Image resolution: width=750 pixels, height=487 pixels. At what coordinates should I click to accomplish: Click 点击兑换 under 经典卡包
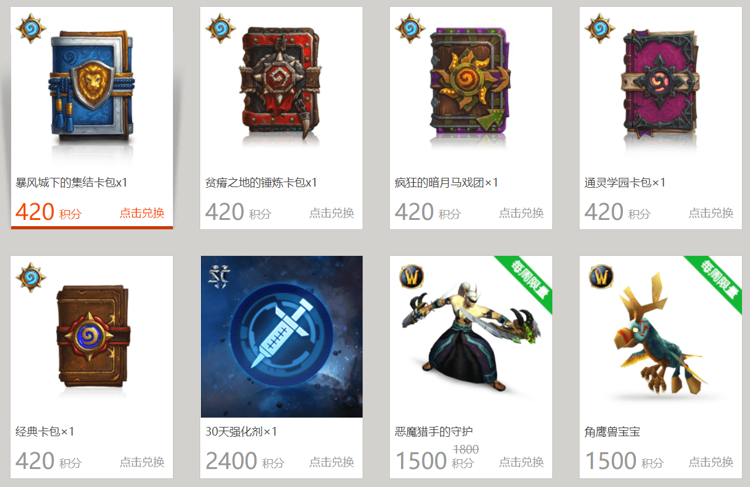[x=142, y=462]
